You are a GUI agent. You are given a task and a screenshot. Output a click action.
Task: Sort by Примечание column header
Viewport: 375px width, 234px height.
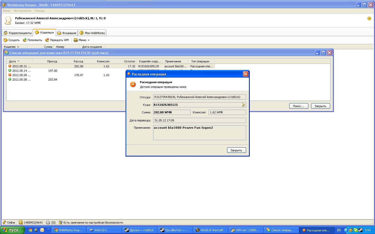(176, 61)
